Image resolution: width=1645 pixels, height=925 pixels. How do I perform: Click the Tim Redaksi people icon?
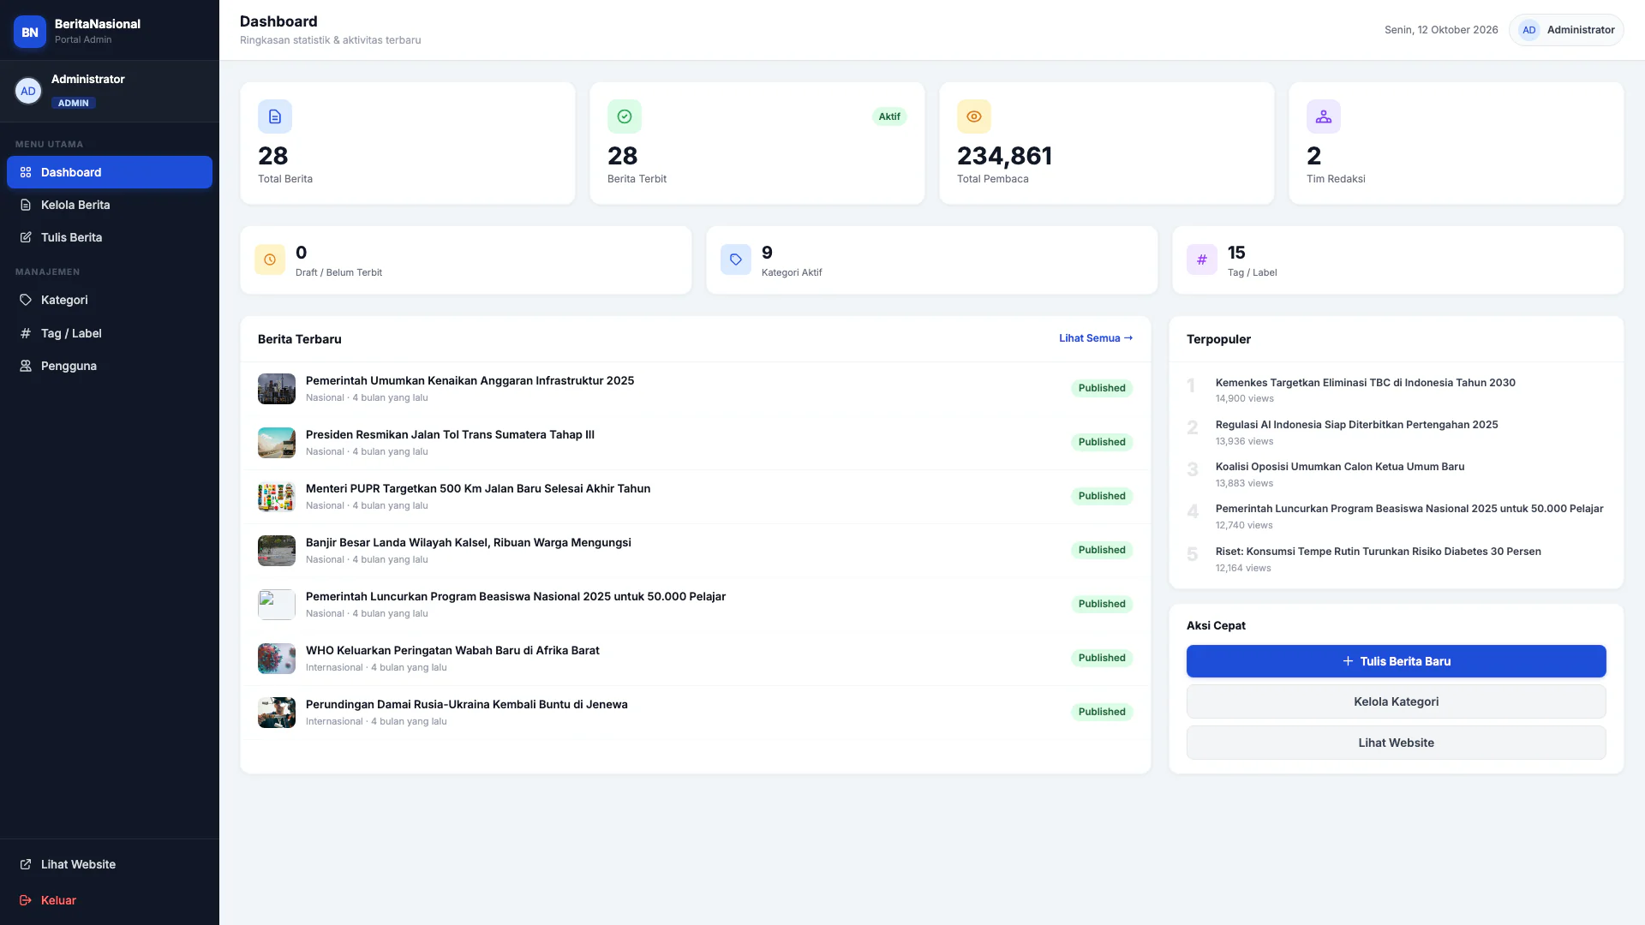point(1324,116)
